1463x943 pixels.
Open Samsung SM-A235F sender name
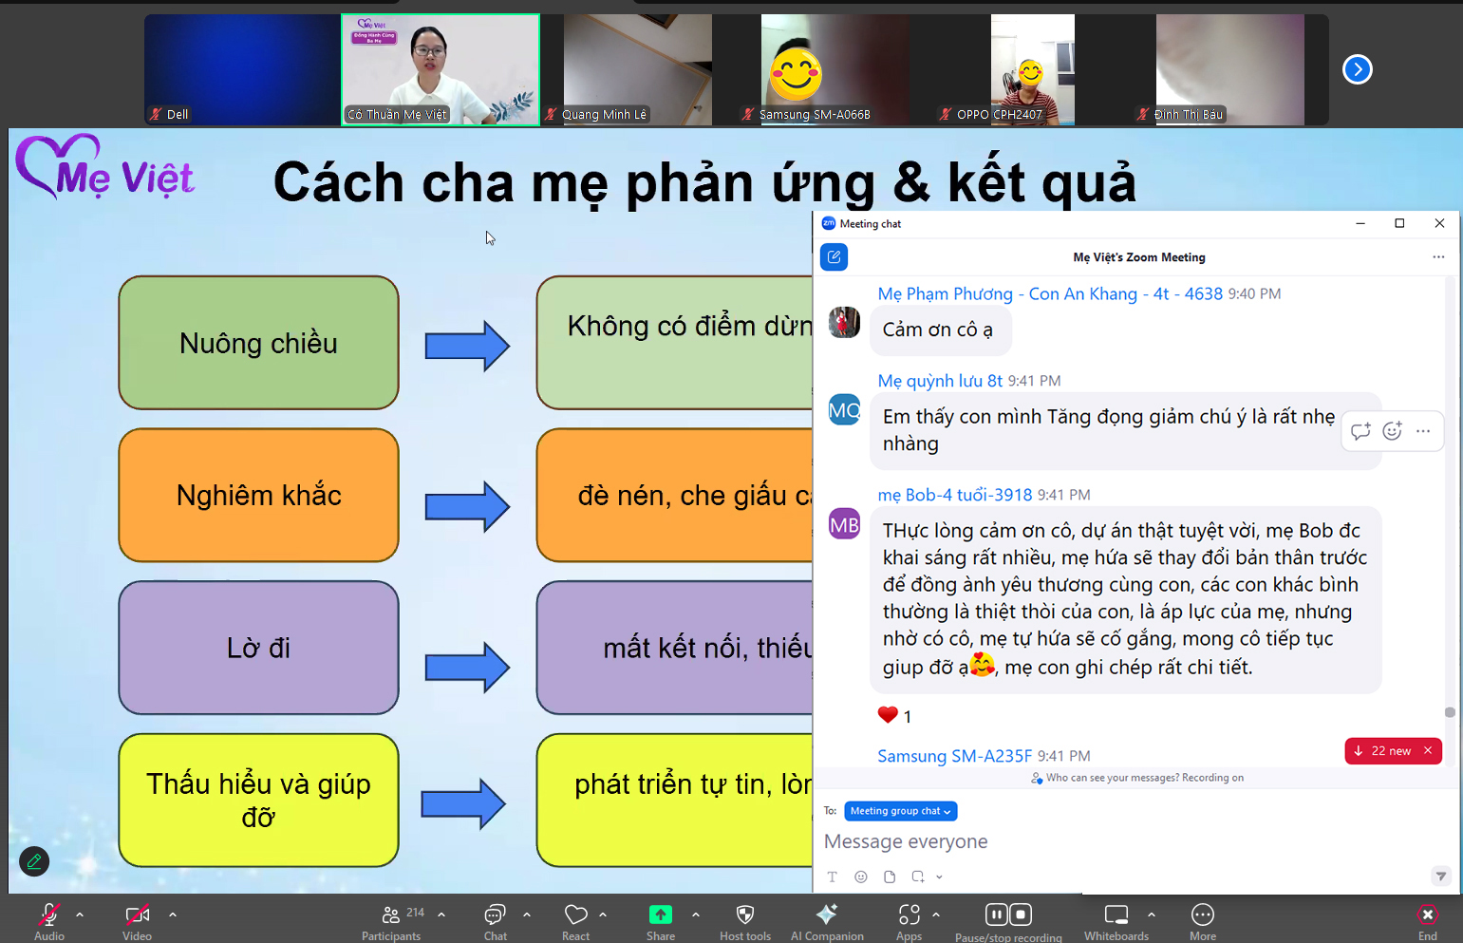tap(954, 756)
